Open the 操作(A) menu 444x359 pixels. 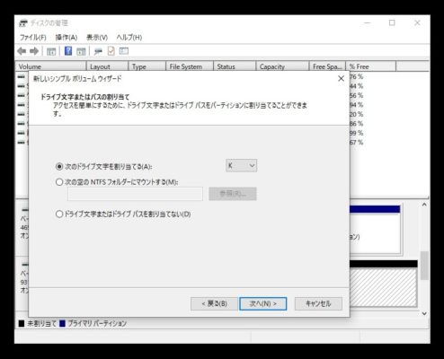(67, 38)
